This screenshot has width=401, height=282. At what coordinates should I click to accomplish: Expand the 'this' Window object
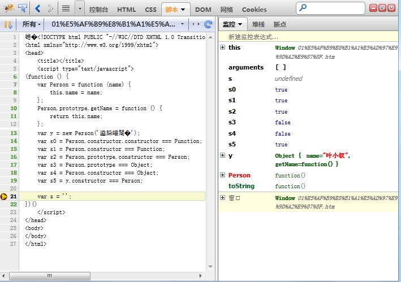click(222, 47)
